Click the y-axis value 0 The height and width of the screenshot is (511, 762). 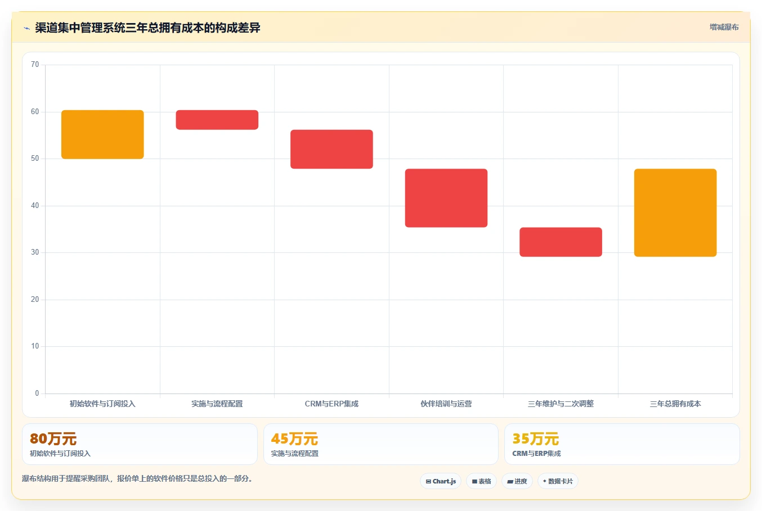37,394
